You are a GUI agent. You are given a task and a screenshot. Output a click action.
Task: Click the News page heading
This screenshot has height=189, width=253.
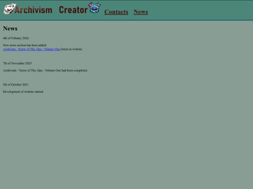10,28
